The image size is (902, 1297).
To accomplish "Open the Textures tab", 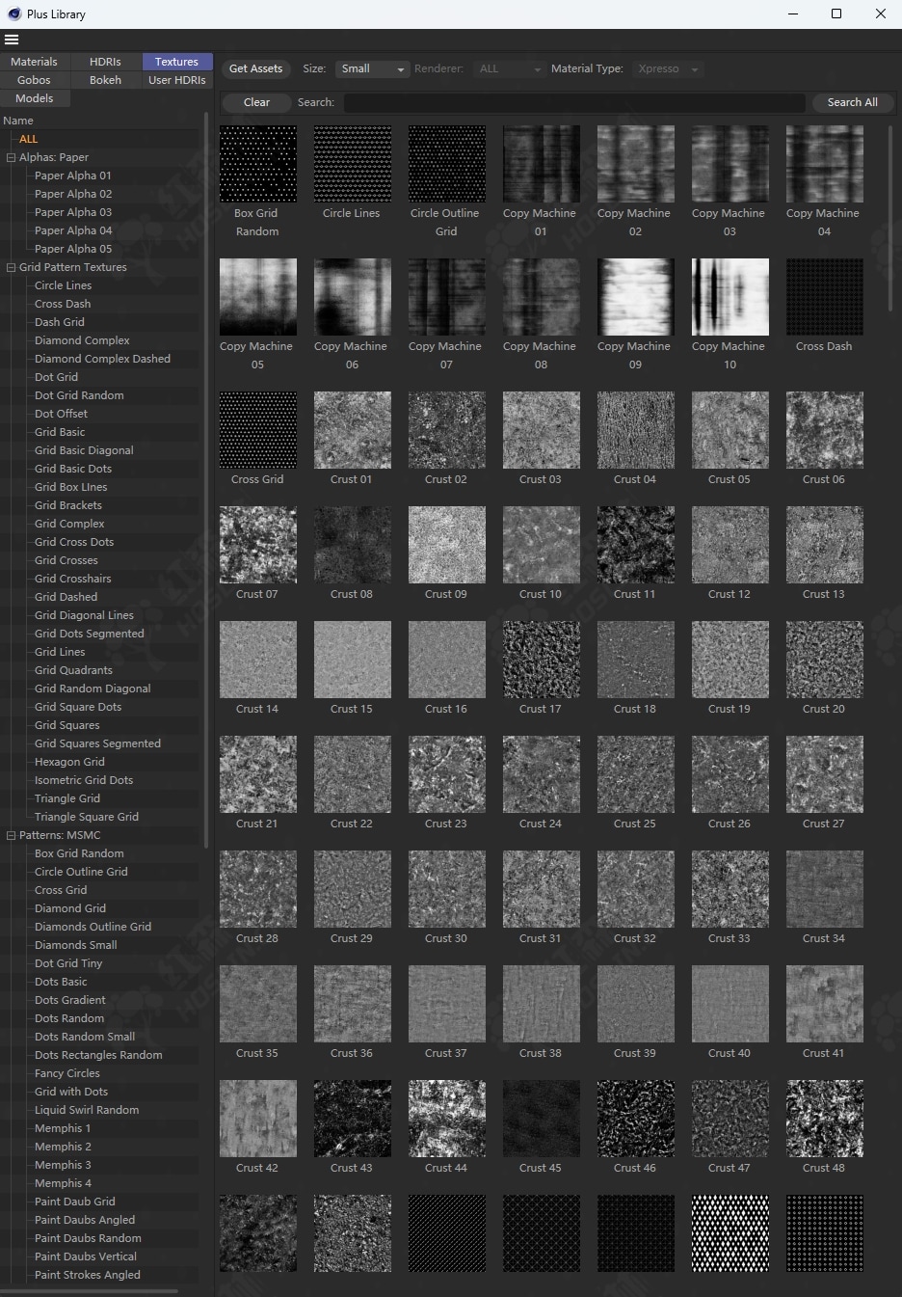I will [x=177, y=62].
